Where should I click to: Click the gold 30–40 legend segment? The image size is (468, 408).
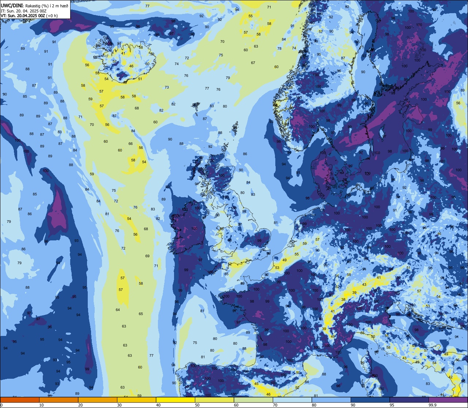[x=136, y=400]
